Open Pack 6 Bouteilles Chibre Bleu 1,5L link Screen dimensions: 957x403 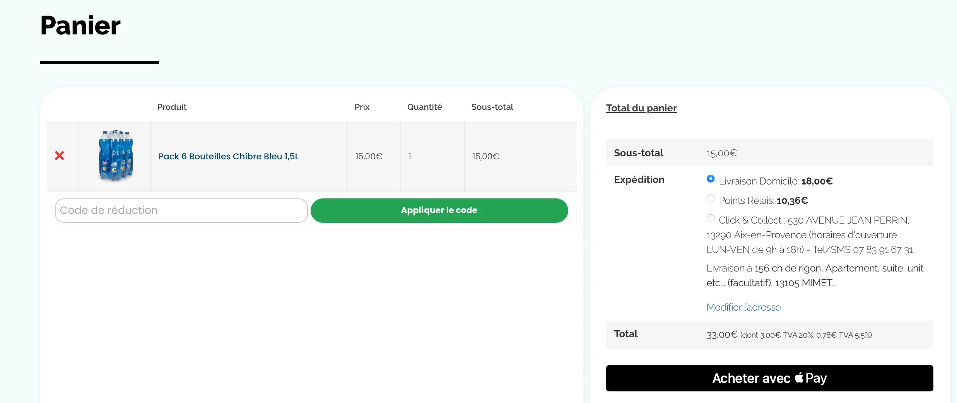pos(229,156)
